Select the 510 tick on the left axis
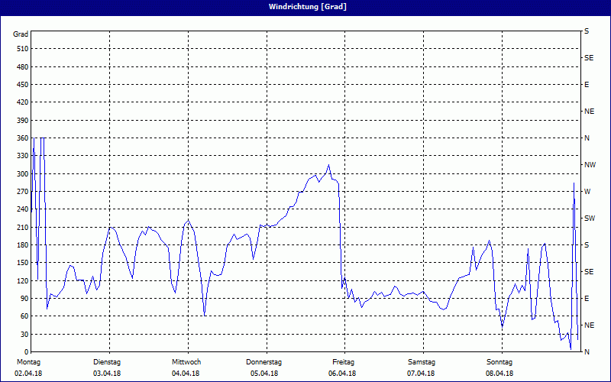Image resolution: width=611 pixels, height=382 pixels. [x=21, y=49]
